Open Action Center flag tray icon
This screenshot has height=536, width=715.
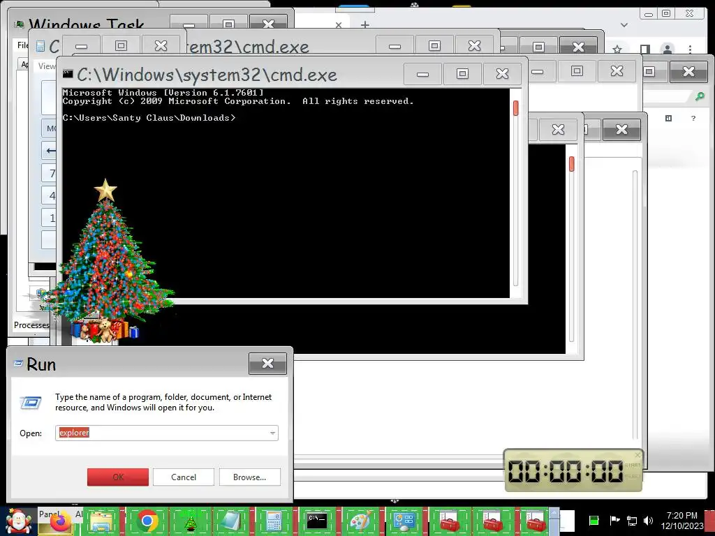(614, 520)
